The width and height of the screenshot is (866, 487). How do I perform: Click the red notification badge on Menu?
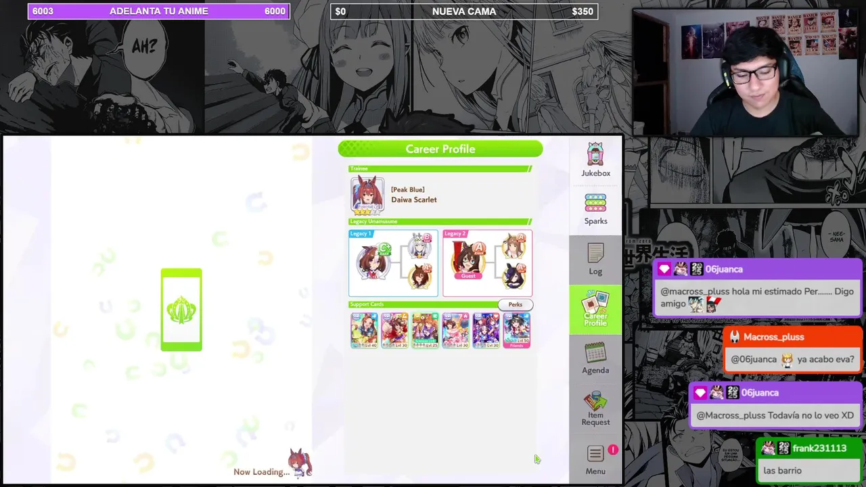[612, 450]
